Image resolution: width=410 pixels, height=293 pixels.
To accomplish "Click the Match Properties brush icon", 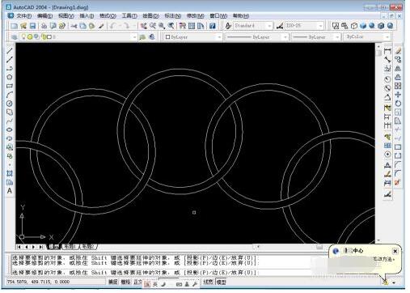I will point(101,26).
